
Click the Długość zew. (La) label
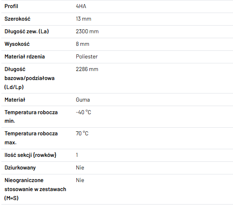point(26,31)
